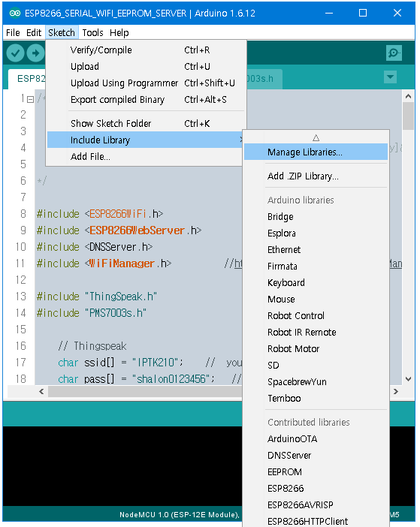Include the ESP8266 library
The image size is (420, 527).
(x=316, y=489)
